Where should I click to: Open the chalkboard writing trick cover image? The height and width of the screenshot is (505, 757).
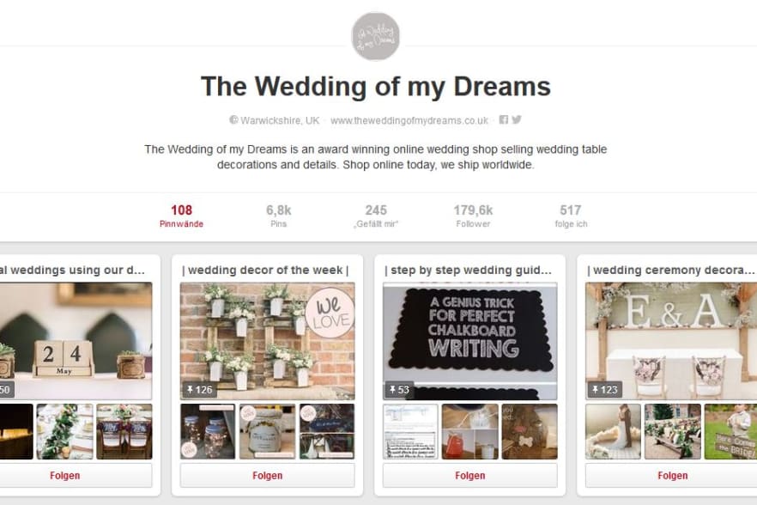coord(469,341)
